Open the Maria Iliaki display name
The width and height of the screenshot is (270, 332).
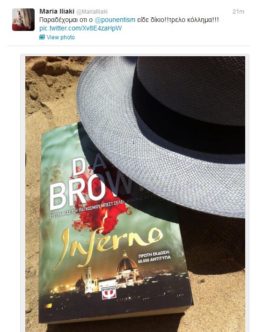pyautogui.click(x=57, y=11)
